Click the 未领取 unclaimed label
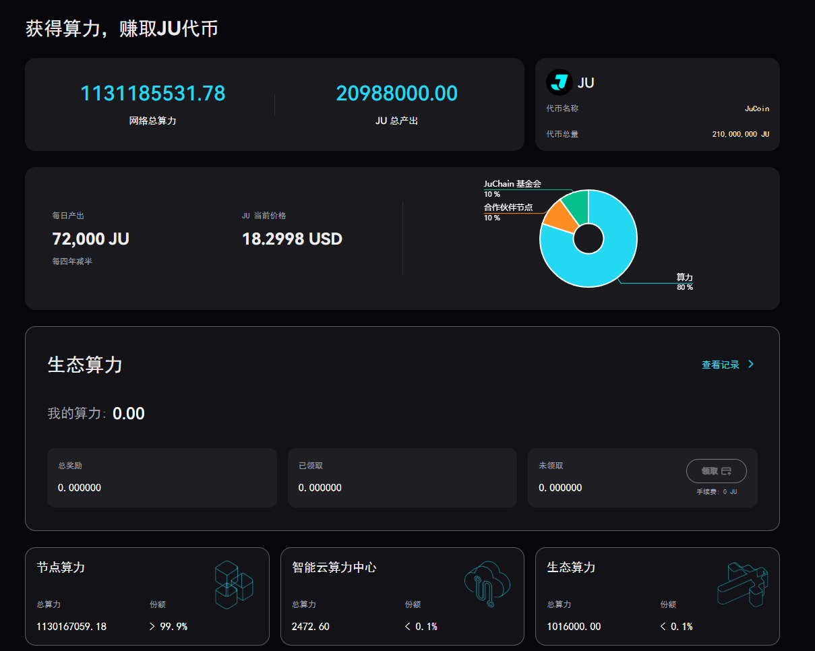The height and width of the screenshot is (651, 815). tap(551, 466)
